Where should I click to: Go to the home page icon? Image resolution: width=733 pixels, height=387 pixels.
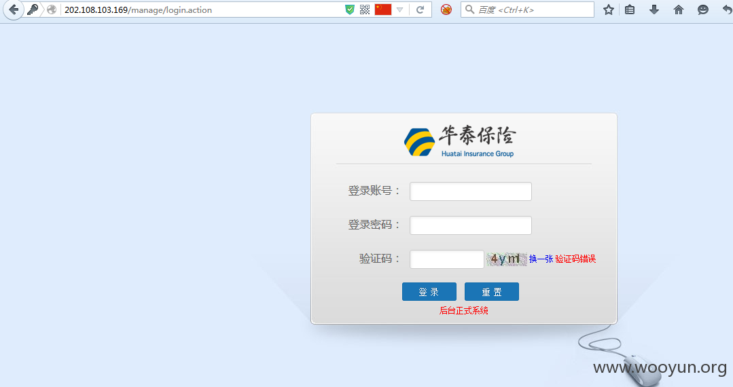[678, 10]
